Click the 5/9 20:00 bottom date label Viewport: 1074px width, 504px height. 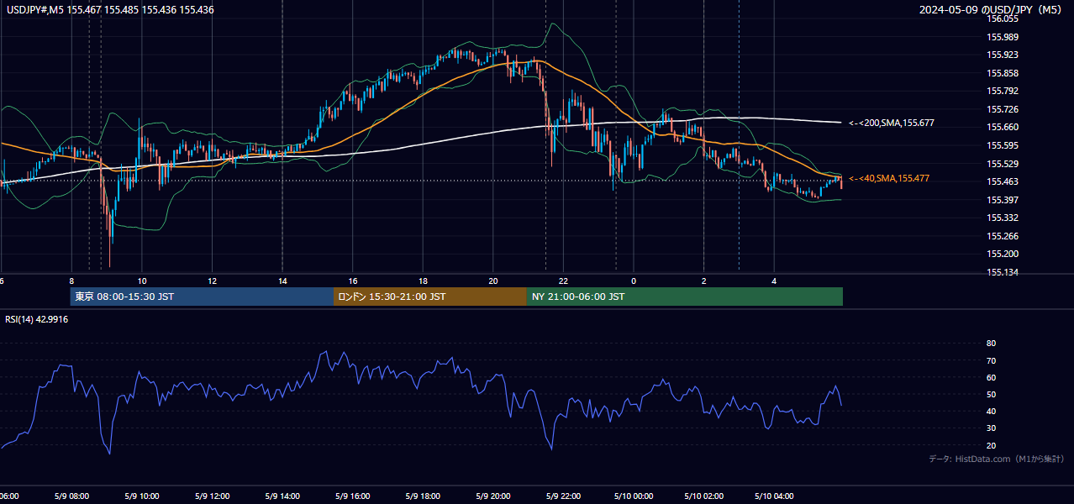[x=493, y=496]
